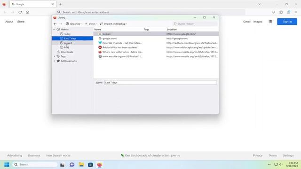Image resolution: width=301 pixels, height=169 pixels.
Task: Open the list all tabs dropdown
Action: 260,4
